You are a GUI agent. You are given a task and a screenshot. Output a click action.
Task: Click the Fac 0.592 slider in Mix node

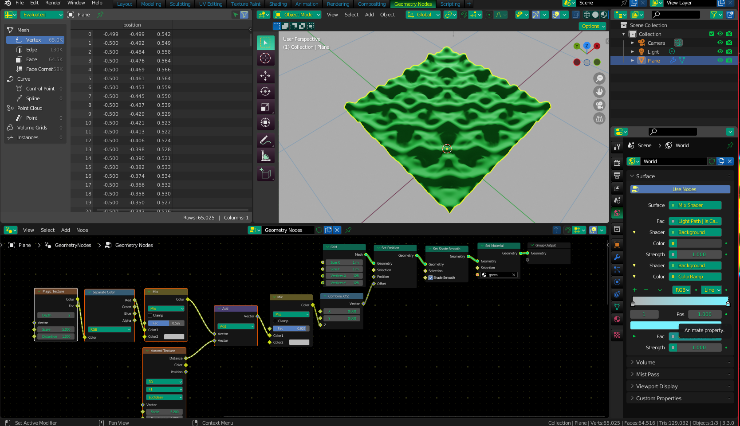pyautogui.click(x=166, y=323)
